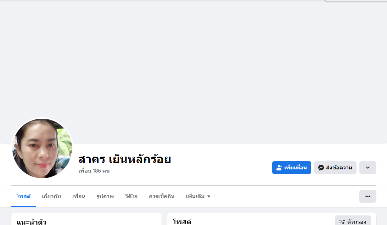Open the three-dots profile options menu
Viewport: 387px width, 225px height.
pyautogui.click(x=368, y=196)
